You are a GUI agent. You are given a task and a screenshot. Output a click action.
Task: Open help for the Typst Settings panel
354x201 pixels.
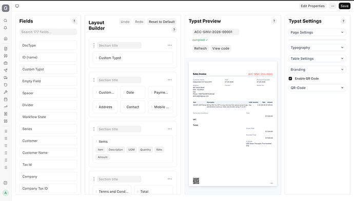343,21
